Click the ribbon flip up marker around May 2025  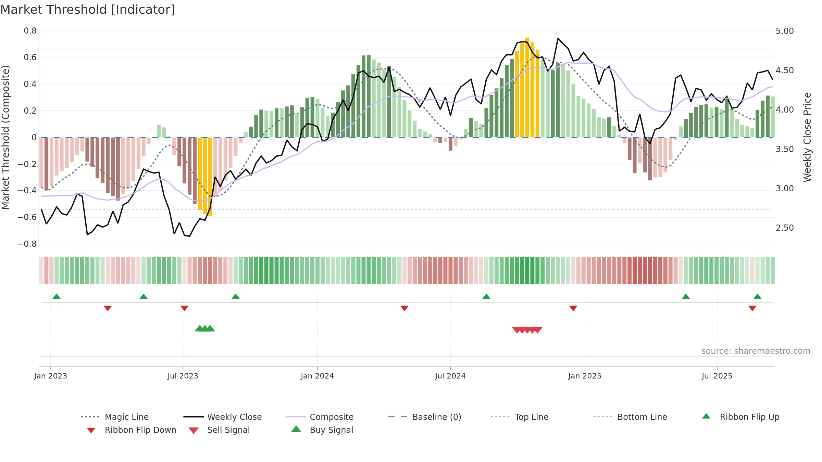[x=686, y=296]
